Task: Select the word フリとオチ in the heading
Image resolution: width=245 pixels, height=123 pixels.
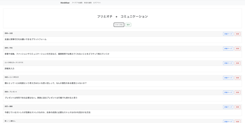Action: (105, 17)
